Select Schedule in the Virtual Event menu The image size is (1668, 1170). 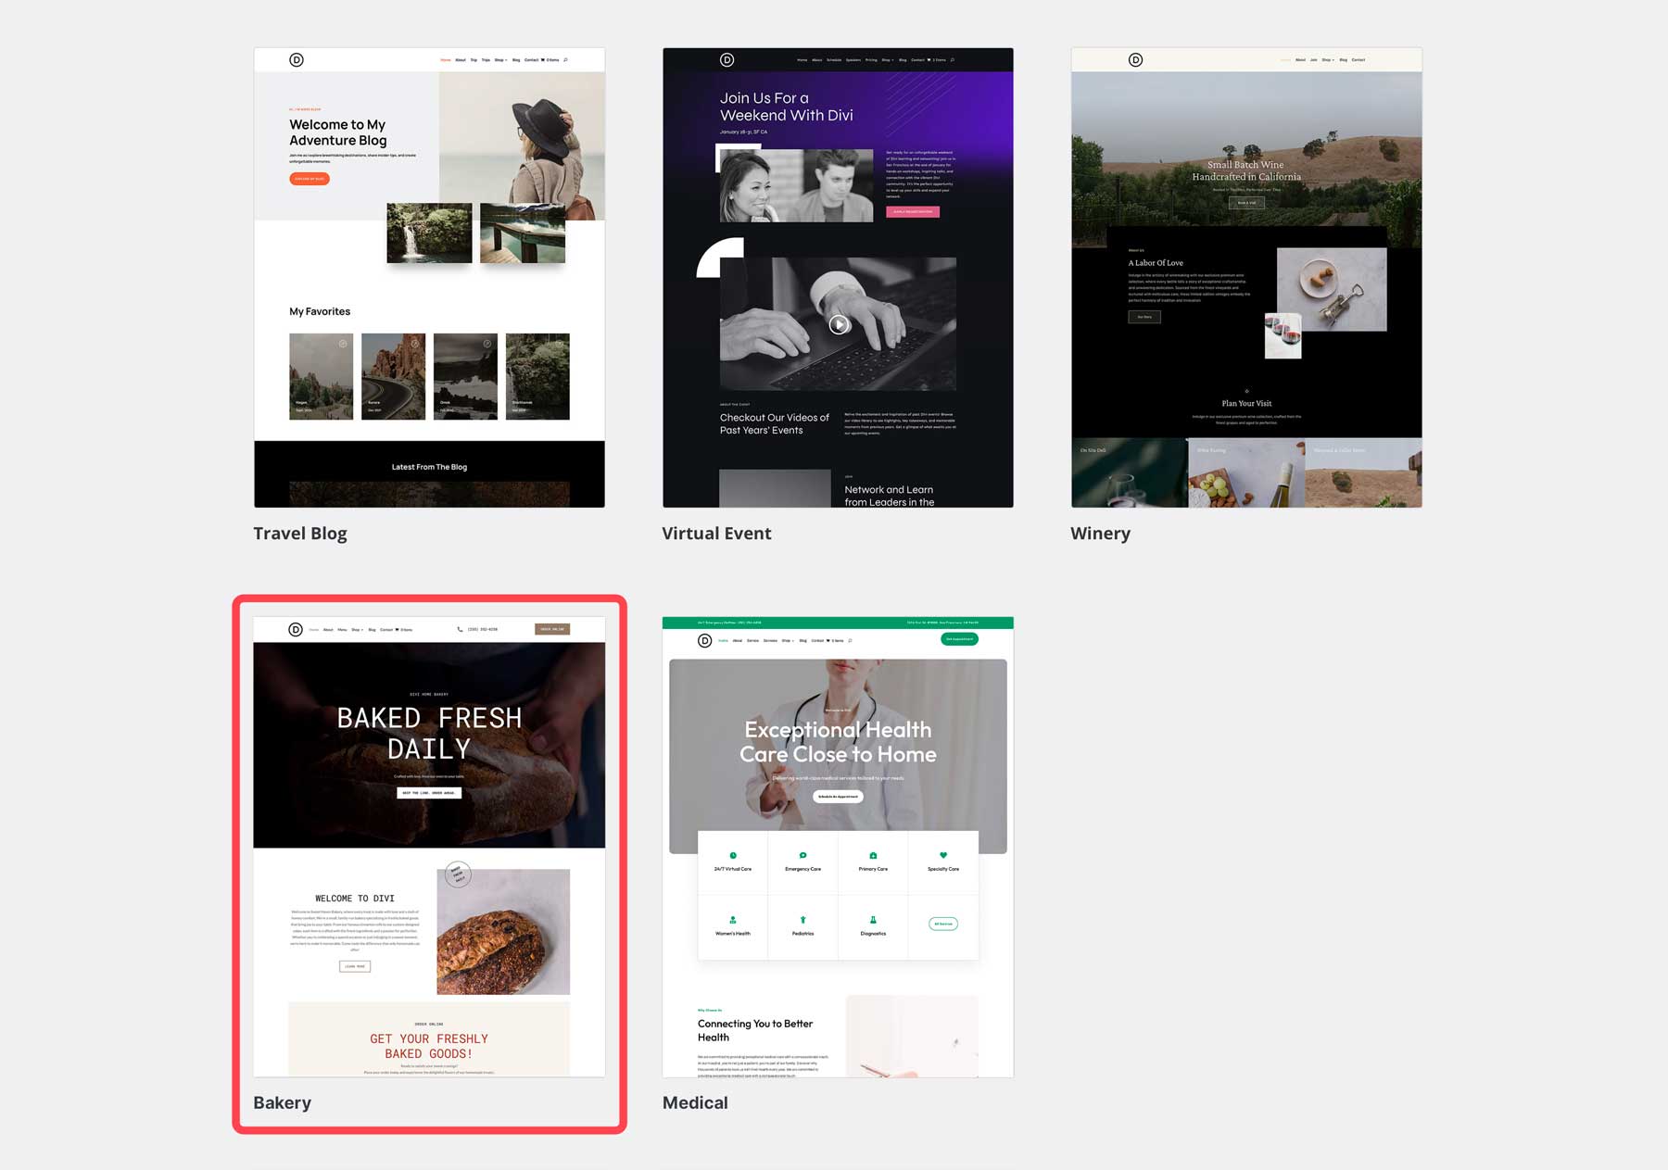pyautogui.click(x=834, y=59)
